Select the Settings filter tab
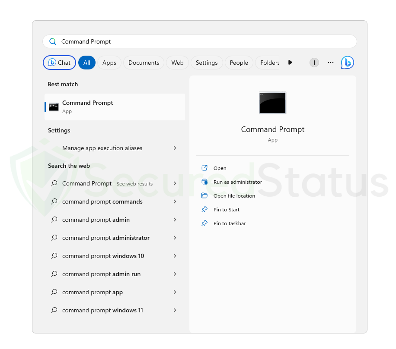This screenshot has width=396, height=349. pos(207,63)
